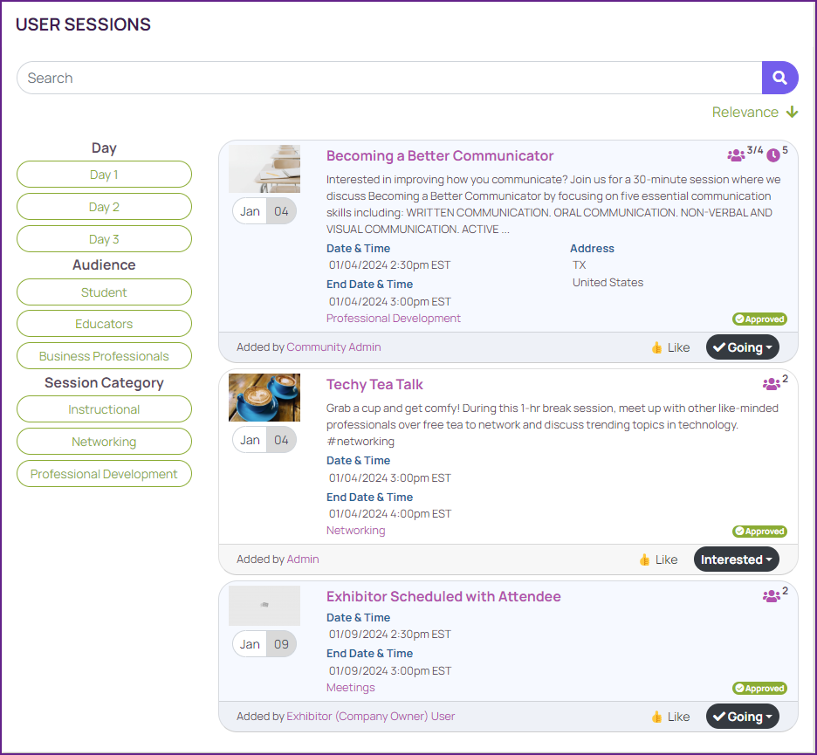817x755 pixels.
Task: Click Professional Development tag on first session card
Action: coord(394,319)
